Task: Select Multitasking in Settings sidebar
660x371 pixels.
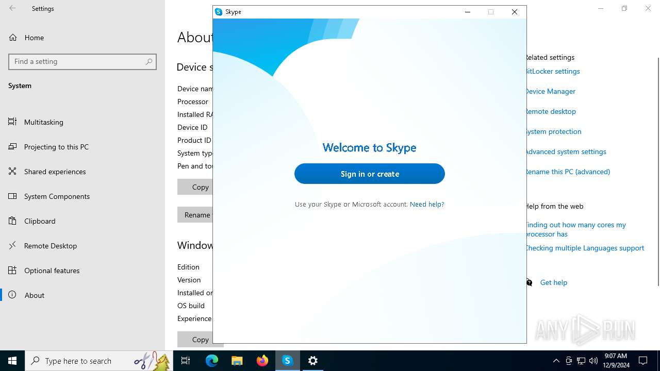Action: pyautogui.click(x=82, y=122)
